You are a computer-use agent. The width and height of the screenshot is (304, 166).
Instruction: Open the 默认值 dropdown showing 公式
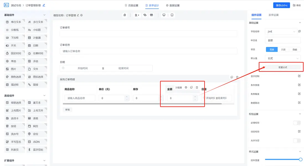[283, 58]
